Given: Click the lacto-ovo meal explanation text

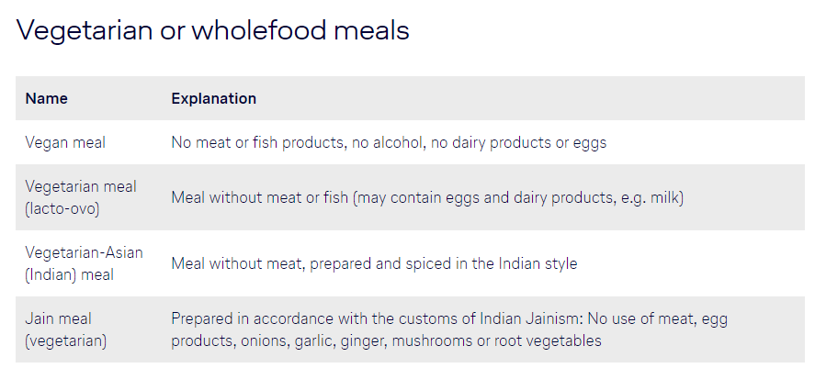Looking at the screenshot, I should [x=427, y=197].
